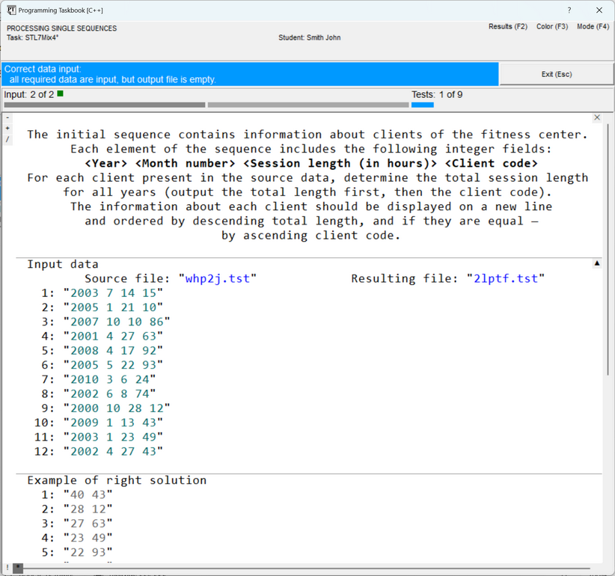Click the minus sign to decrease font

[8, 117]
